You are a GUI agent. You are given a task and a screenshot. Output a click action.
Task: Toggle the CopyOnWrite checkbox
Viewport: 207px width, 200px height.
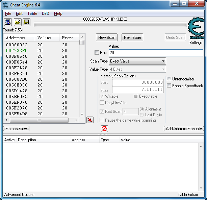point(102,103)
